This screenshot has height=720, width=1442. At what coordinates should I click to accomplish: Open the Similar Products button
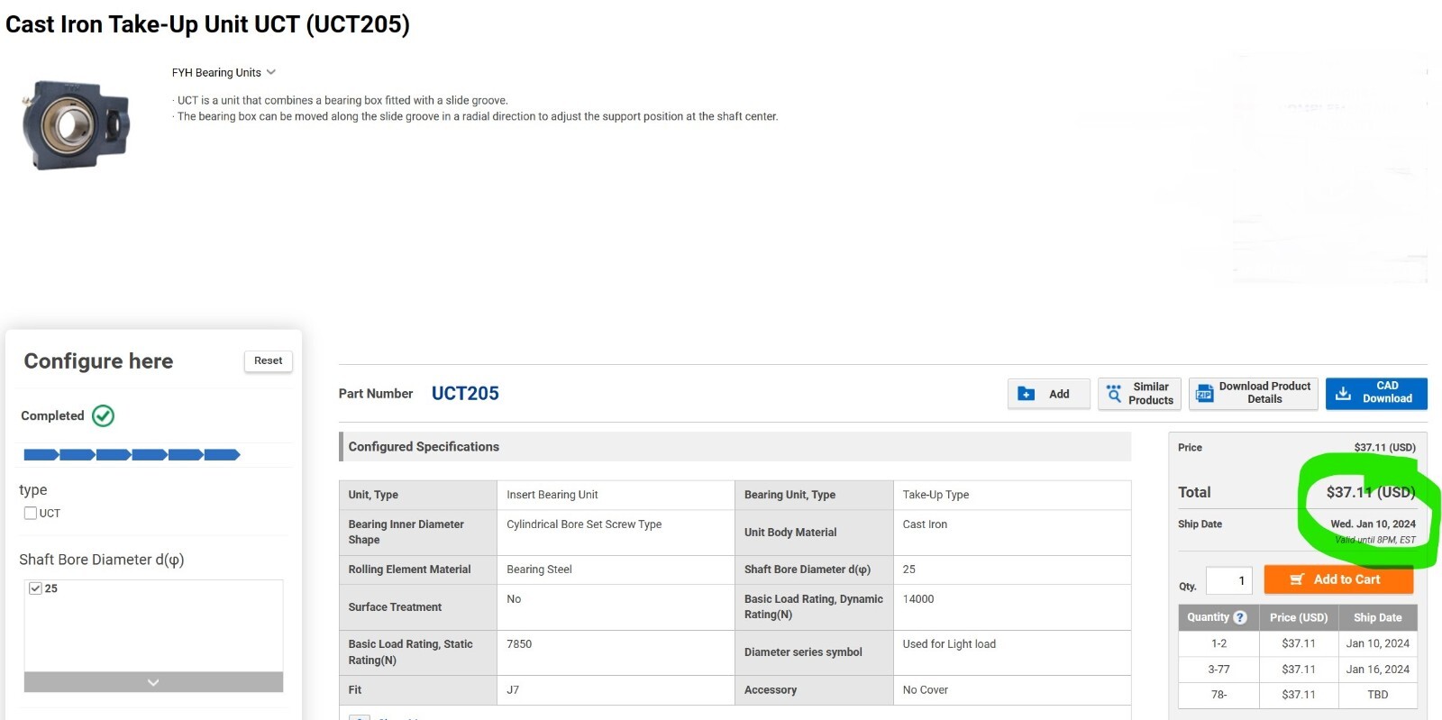click(x=1139, y=394)
